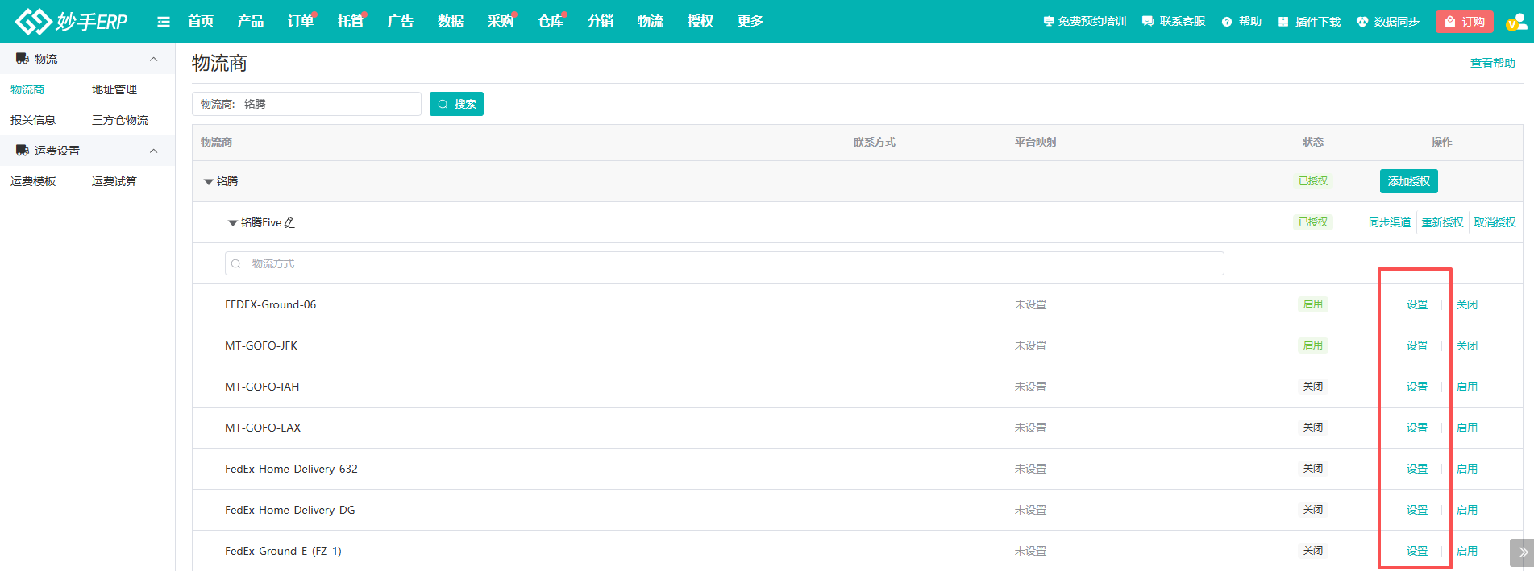Screen dimensions: 1534x571
Task: Enable the MT-GOFO-IAH channel with 启用
Action: coord(1467,387)
